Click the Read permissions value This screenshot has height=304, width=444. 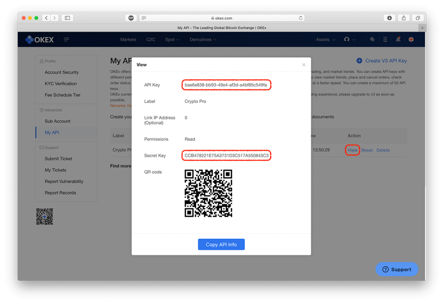pyautogui.click(x=190, y=139)
